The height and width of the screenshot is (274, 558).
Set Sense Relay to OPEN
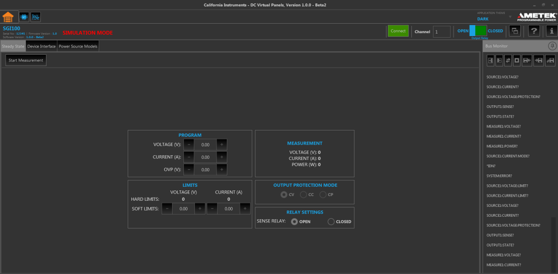295,221
